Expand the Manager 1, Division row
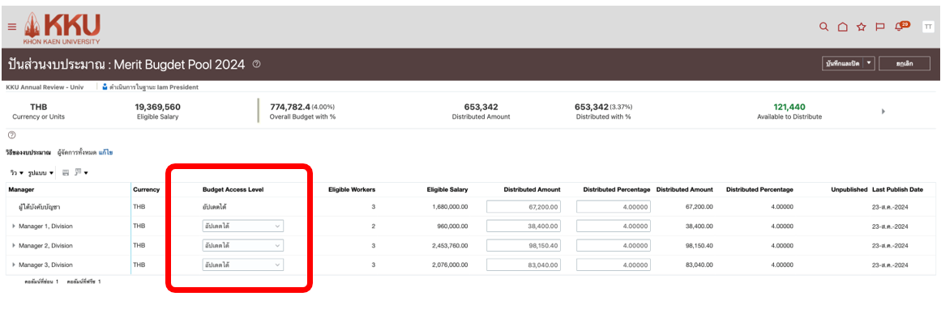 click(x=14, y=227)
